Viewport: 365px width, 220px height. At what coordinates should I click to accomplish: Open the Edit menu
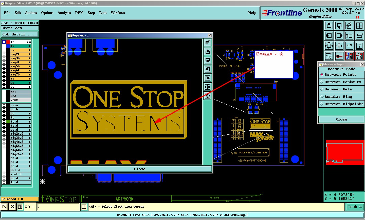(18, 13)
